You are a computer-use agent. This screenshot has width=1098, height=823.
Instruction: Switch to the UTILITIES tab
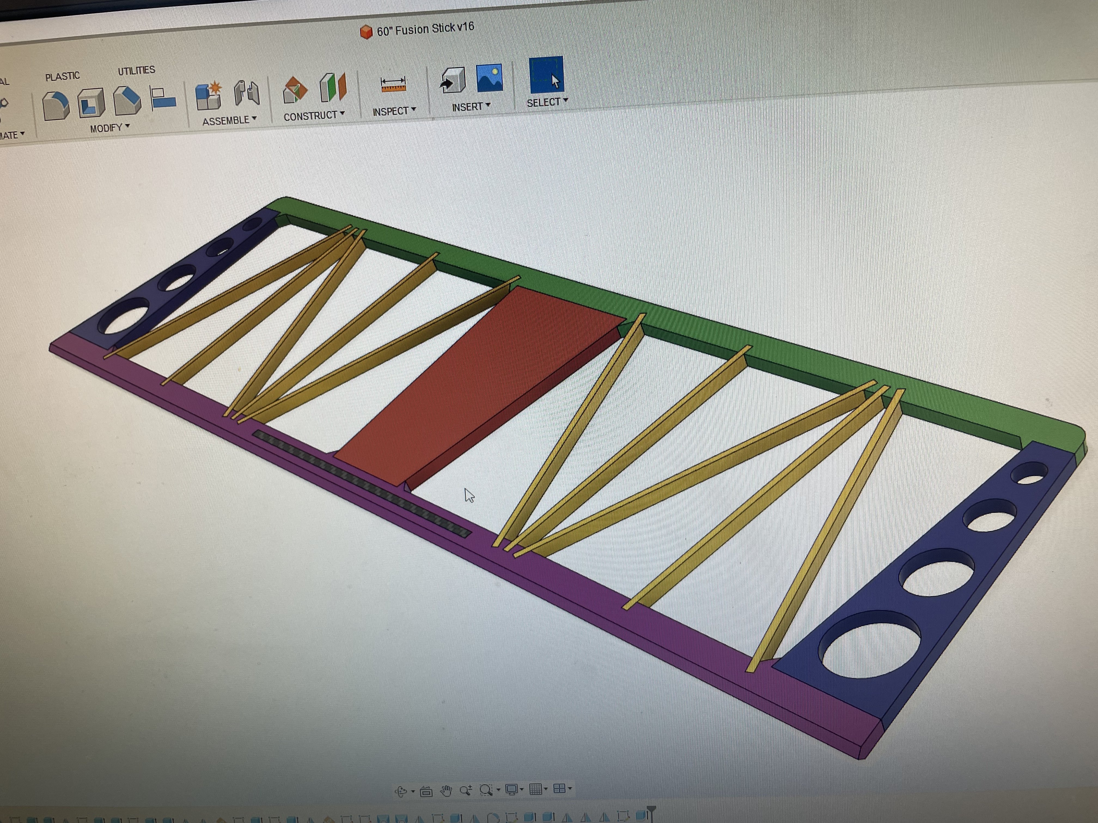tap(136, 70)
